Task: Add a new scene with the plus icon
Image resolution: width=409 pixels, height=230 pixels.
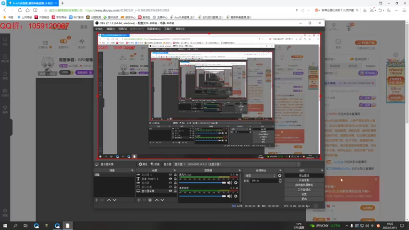Action: pos(97,200)
